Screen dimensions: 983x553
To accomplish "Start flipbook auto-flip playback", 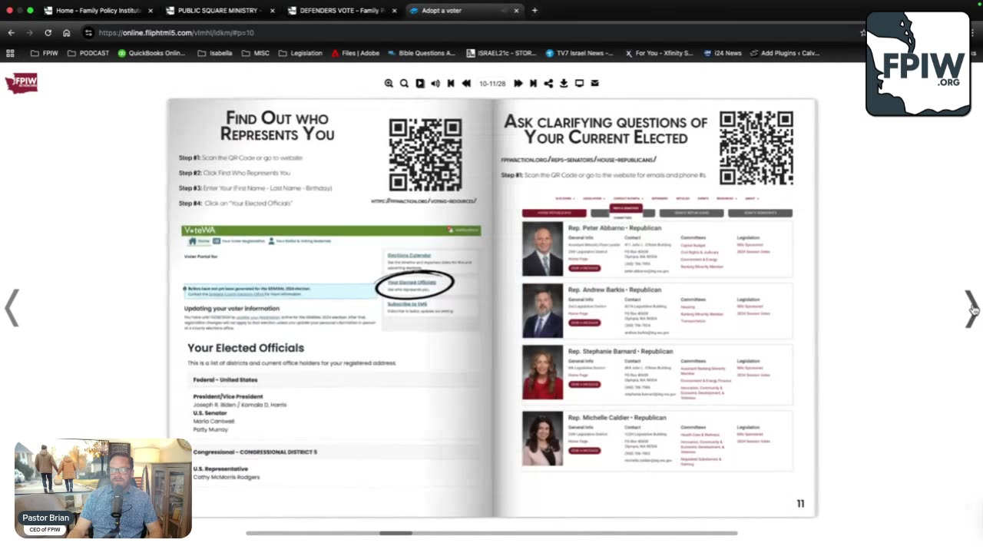I will (x=420, y=83).
